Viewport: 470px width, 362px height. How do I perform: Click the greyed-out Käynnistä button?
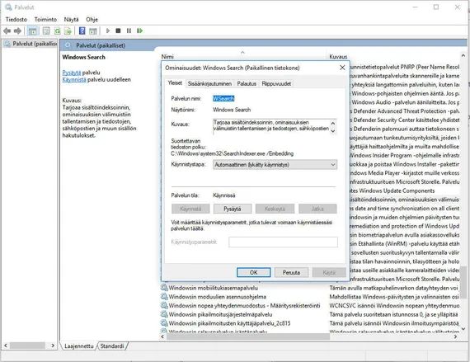(190, 209)
